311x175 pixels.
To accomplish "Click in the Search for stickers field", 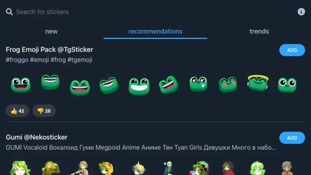I will pyautogui.click(x=117, y=12).
